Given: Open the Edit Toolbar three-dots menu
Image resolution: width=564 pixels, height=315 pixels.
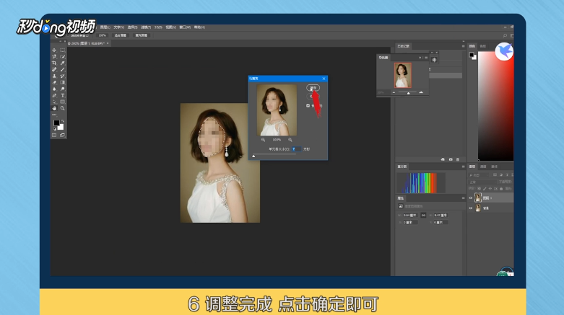Looking at the screenshot, I should [54, 115].
